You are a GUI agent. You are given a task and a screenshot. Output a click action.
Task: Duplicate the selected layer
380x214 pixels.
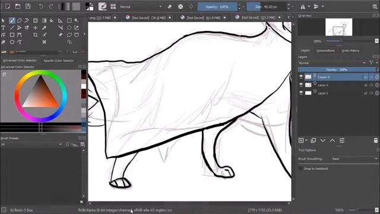(313, 140)
